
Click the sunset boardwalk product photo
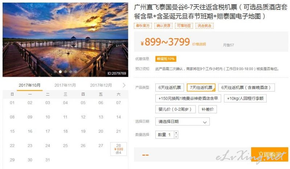pyautogui.click(x=65, y=40)
